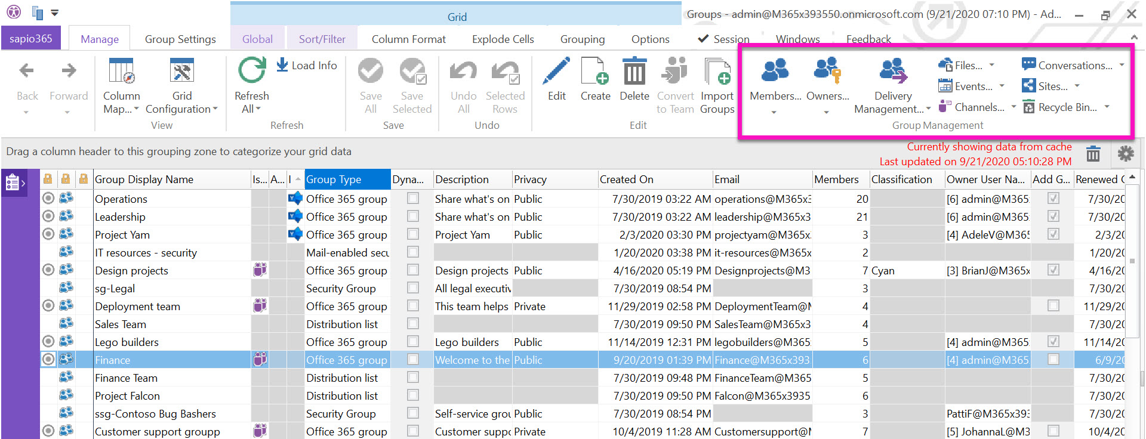Open the Feedback menu
1146x439 pixels.
coord(868,39)
